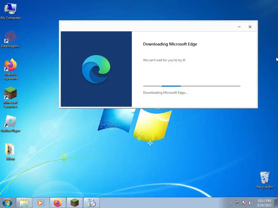Show hidden tray icons arrow
Image resolution: width=278 pixels, height=208 pixels.
[231, 203]
